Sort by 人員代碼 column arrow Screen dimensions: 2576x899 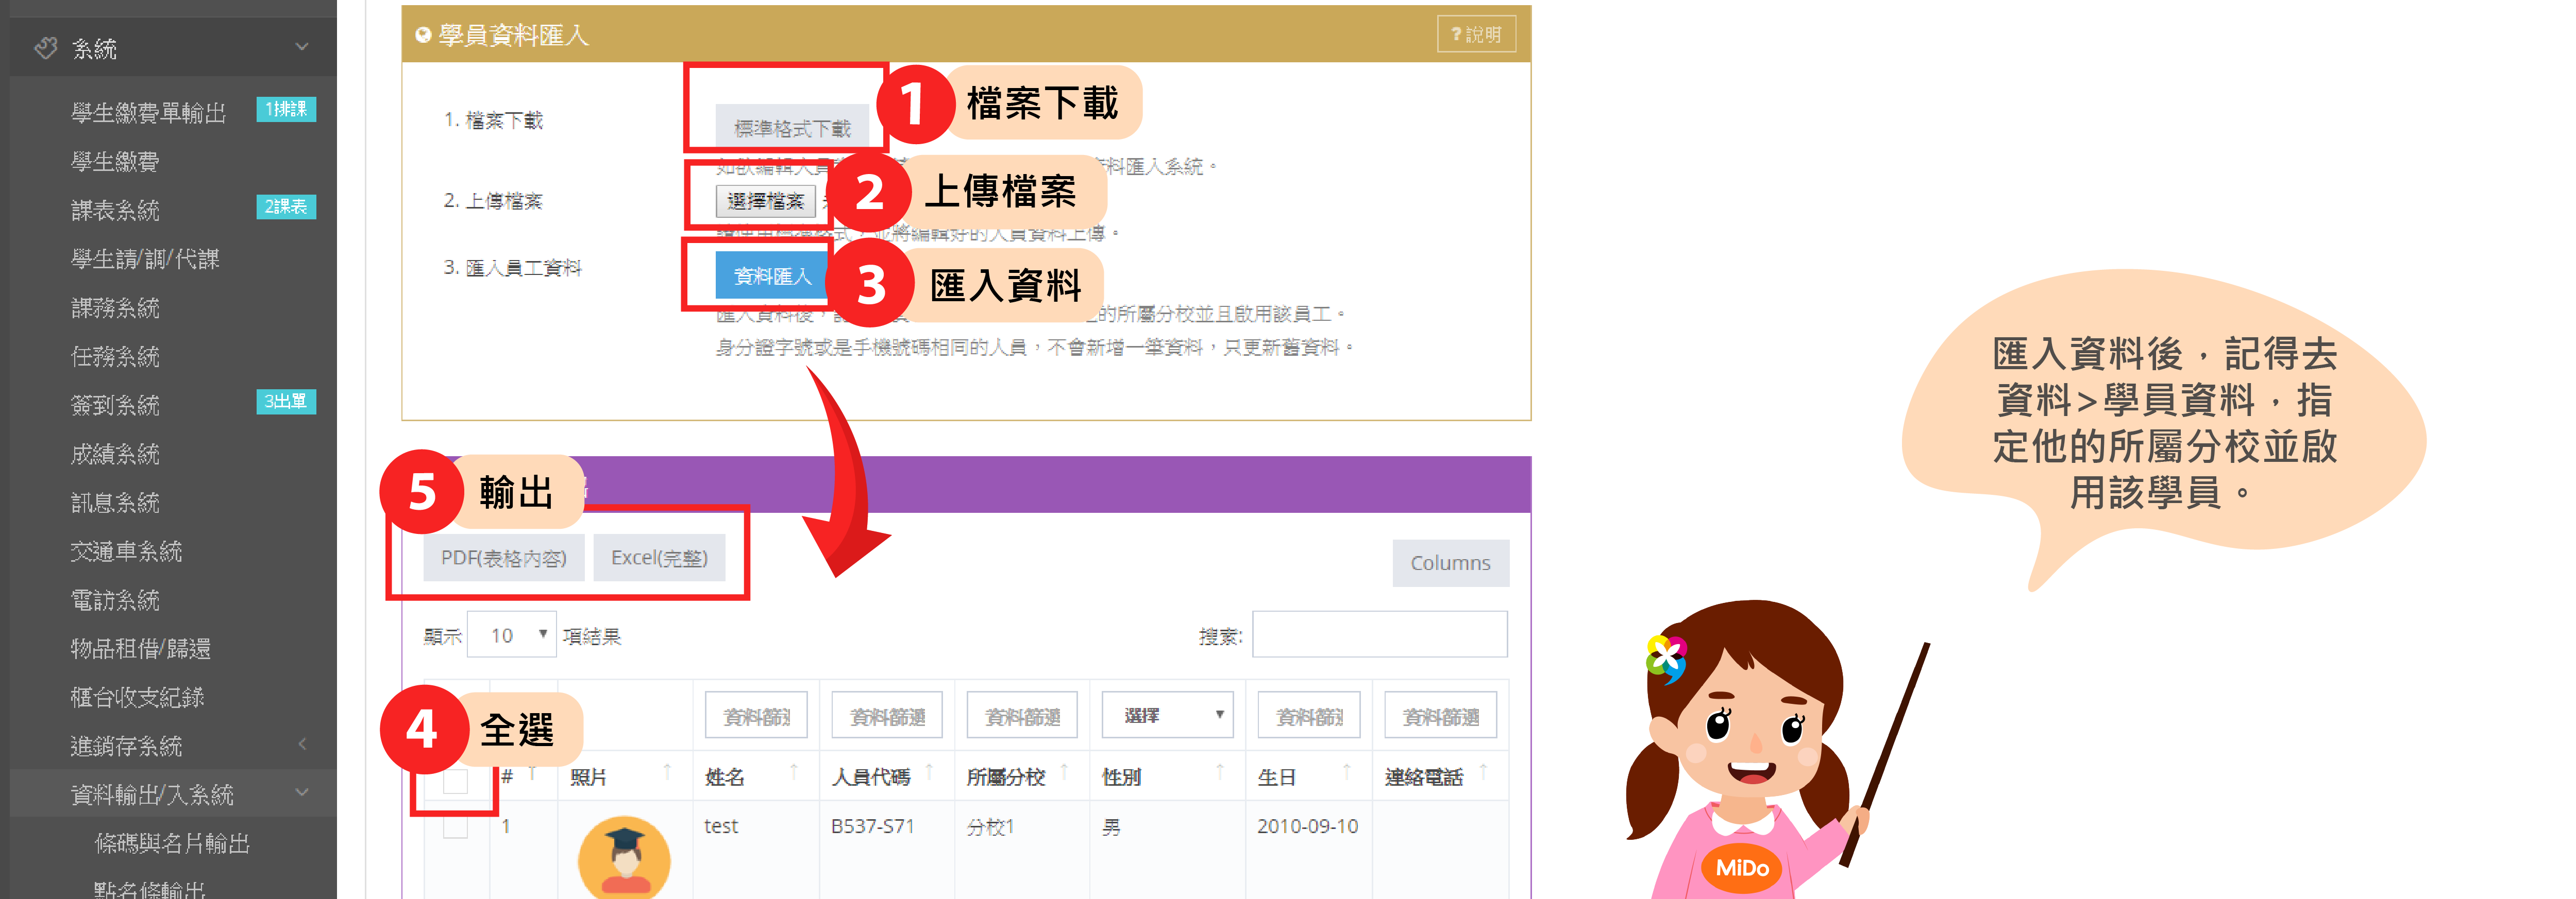tap(929, 772)
